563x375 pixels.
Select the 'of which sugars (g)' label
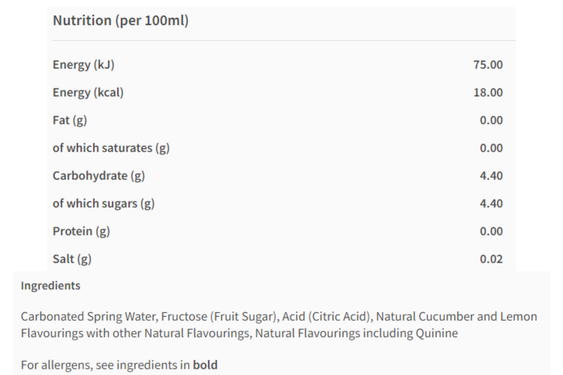pyautogui.click(x=103, y=204)
